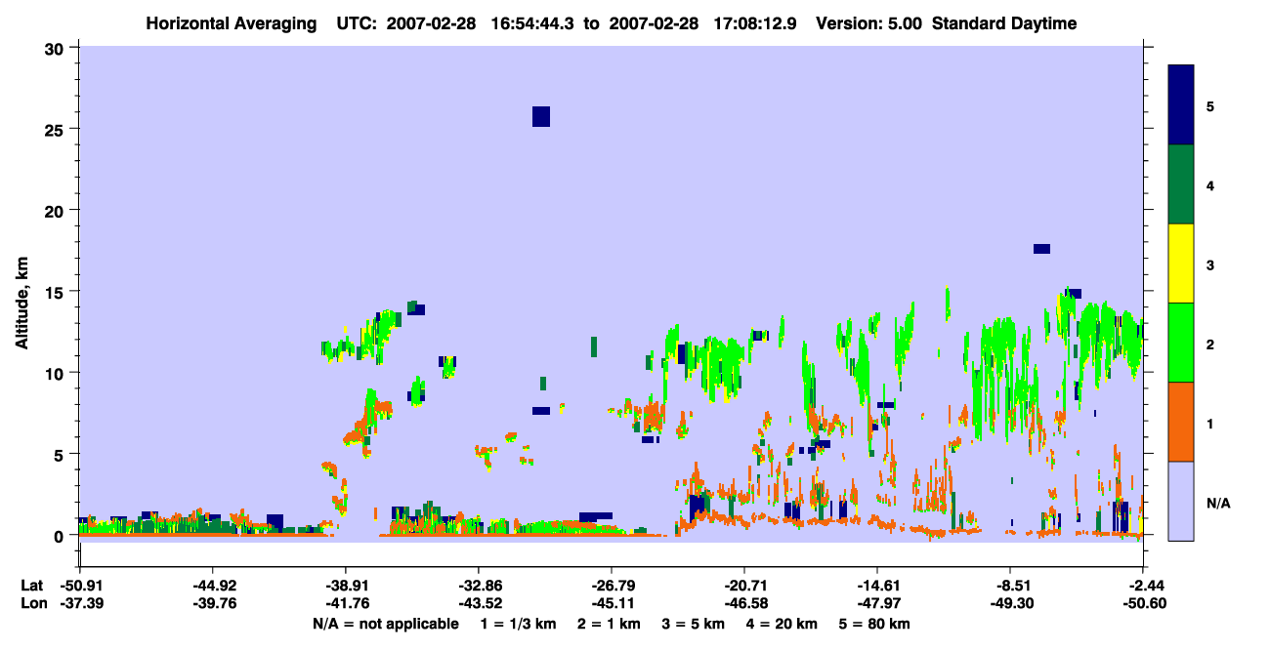Screen dimensions: 1270x651
Task: Click the yellow level 3 colorbar segment
Action: tap(1181, 264)
